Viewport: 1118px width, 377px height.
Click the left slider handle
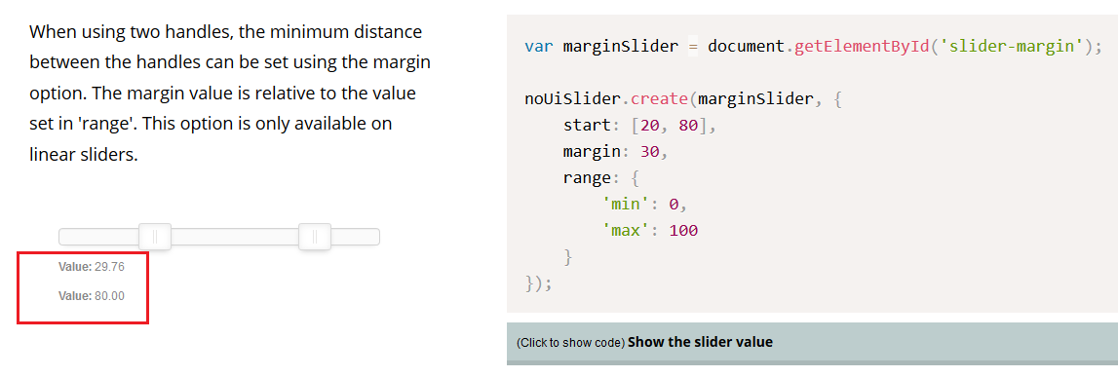pos(155,237)
